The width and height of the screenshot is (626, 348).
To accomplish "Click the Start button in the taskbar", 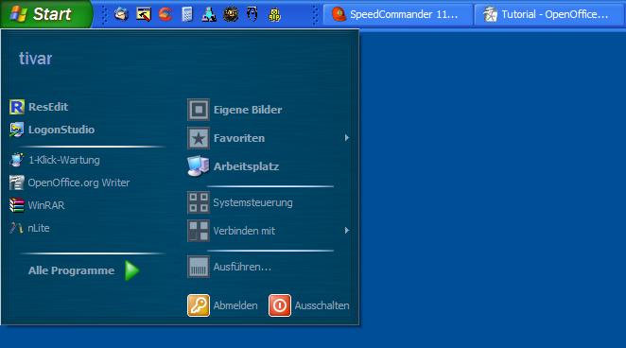I will [46, 14].
